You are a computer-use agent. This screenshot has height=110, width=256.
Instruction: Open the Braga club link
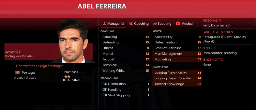[x=42, y=66]
